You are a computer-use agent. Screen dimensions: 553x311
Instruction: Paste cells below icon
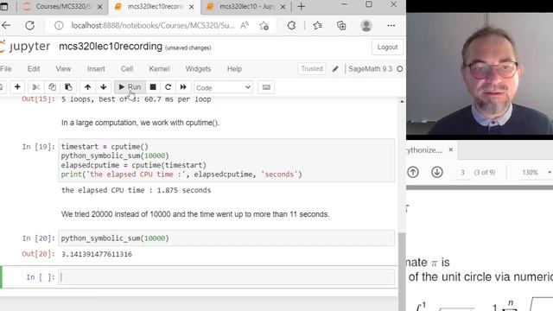(68, 87)
